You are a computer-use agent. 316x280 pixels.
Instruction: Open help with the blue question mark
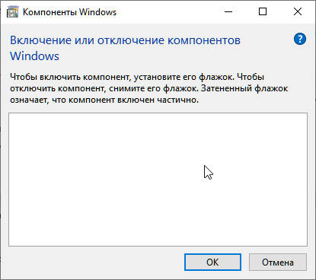(x=300, y=39)
